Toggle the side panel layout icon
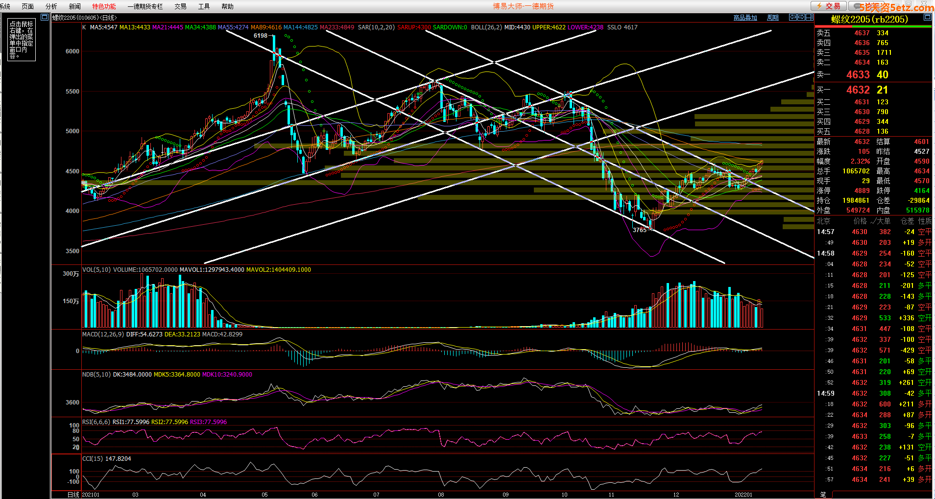The image size is (935, 499). [810, 17]
